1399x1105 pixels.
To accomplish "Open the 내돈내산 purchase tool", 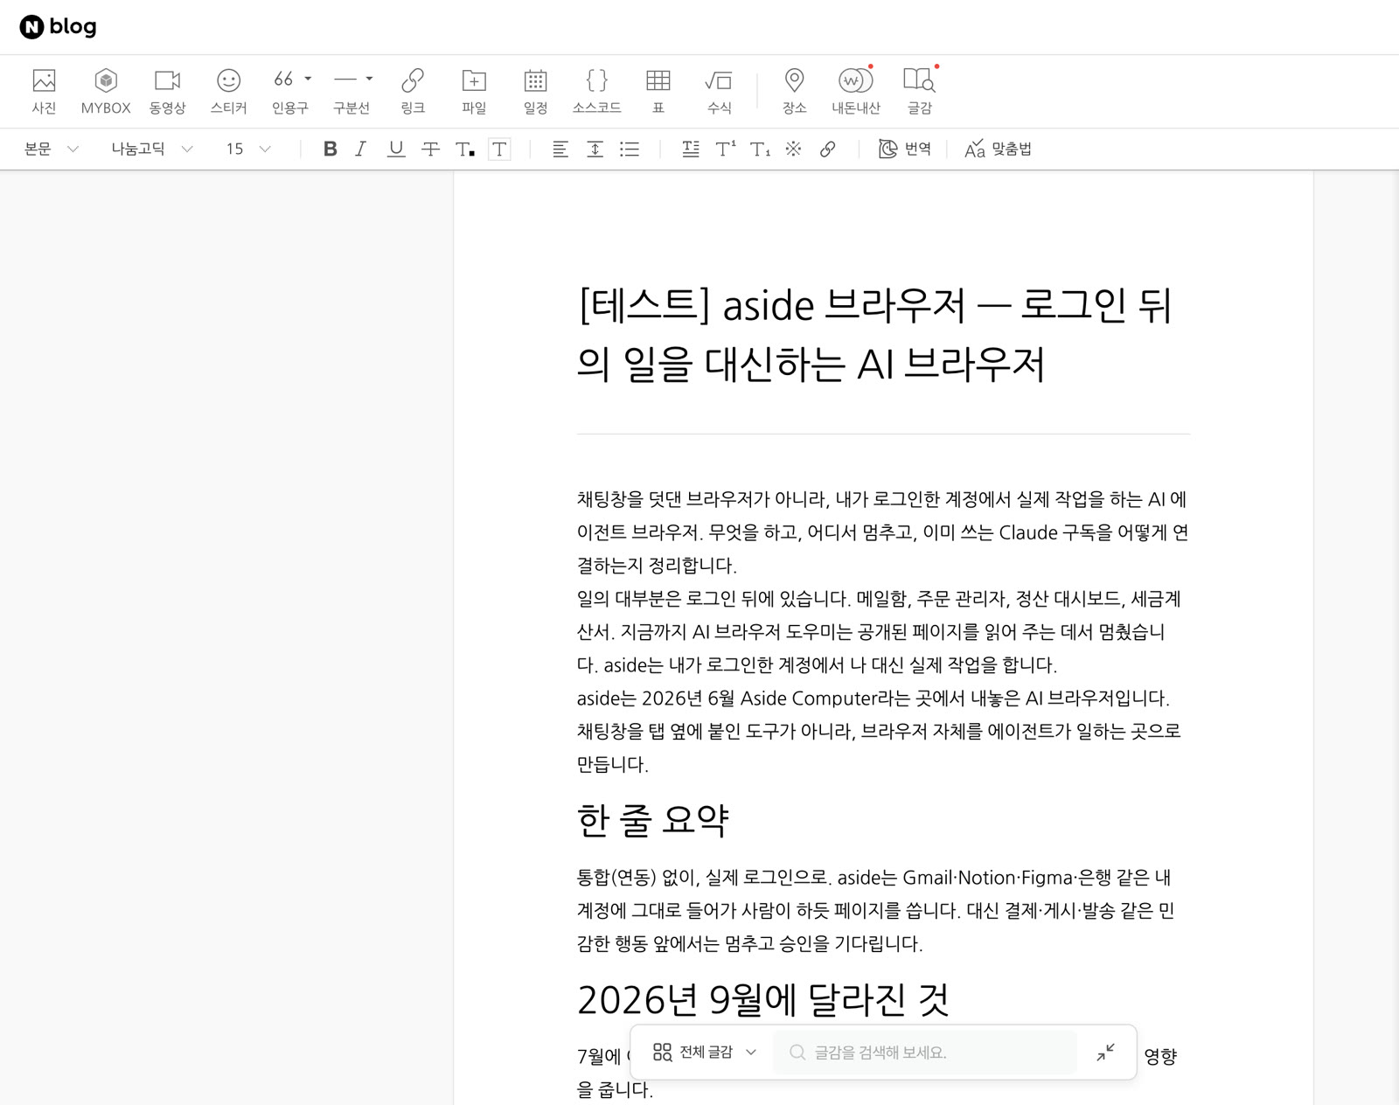I will [855, 91].
